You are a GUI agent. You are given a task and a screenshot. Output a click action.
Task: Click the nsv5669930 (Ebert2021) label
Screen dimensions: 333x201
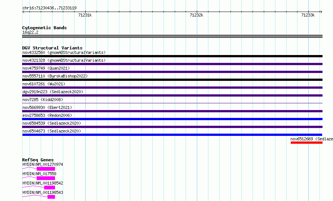tap(47, 107)
